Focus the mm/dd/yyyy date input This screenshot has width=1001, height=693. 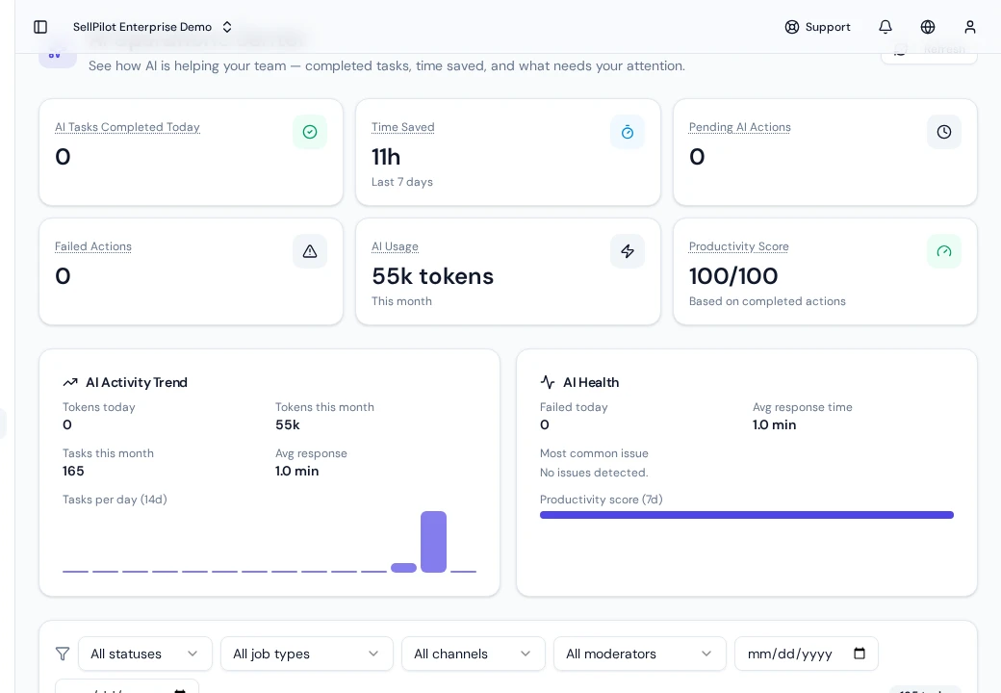(807, 654)
